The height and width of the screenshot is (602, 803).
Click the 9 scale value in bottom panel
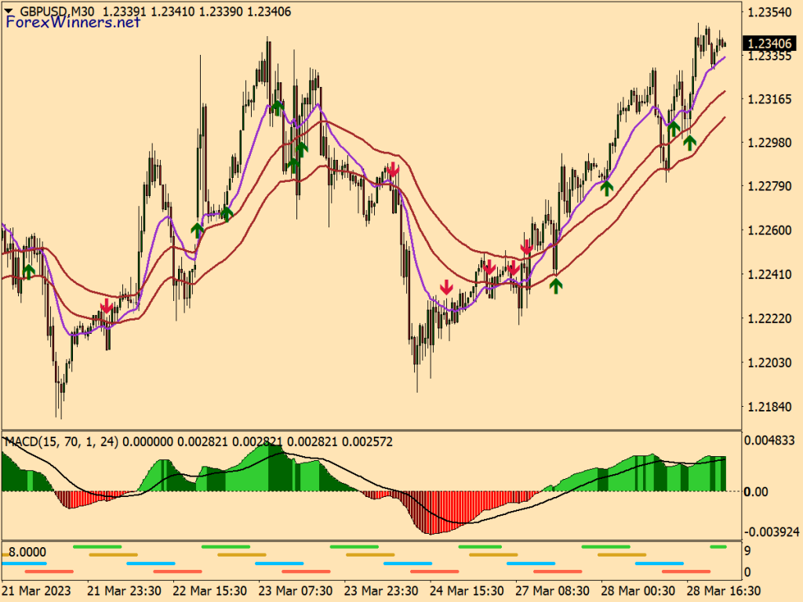point(747,551)
